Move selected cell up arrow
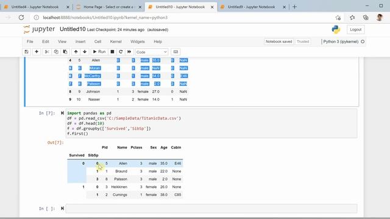The width and height of the screenshot is (390, 219). pyautogui.click(x=76, y=52)
